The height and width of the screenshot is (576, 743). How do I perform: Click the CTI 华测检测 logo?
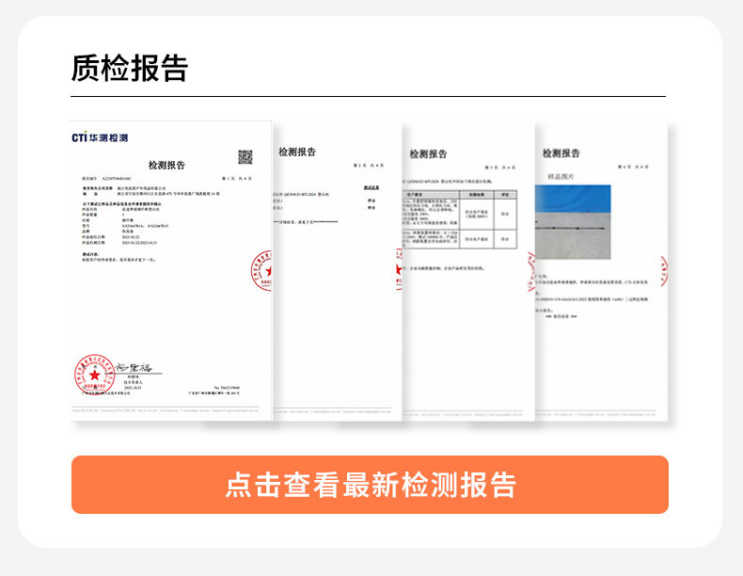click(x=100, y=137)
